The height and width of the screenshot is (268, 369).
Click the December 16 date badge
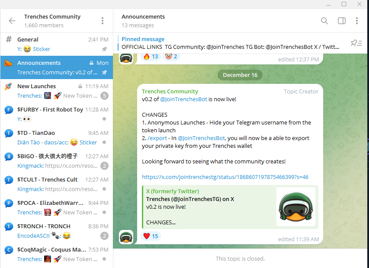coord(240,75)
